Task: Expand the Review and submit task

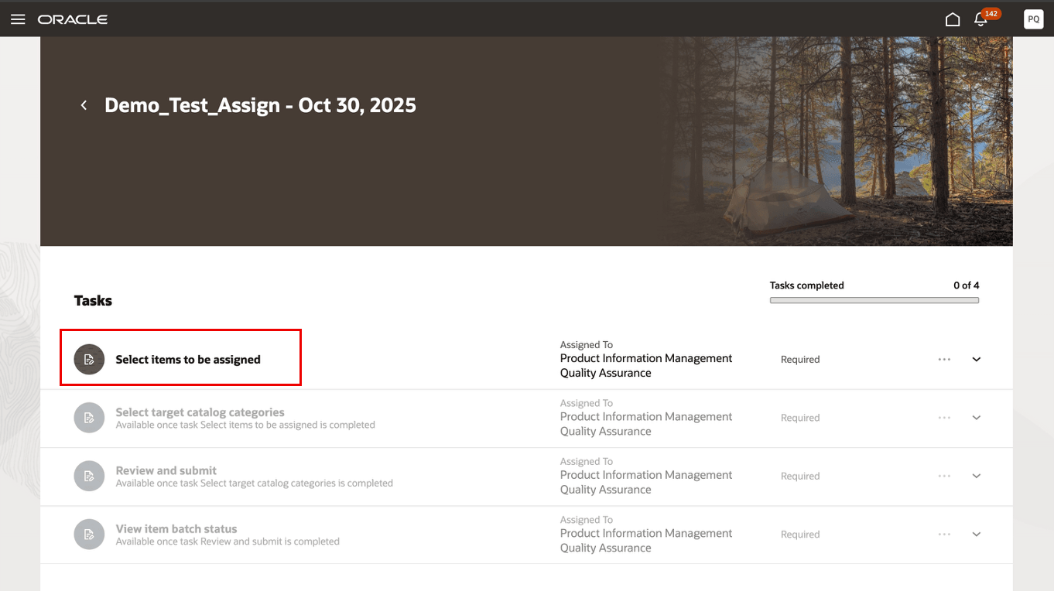Action: [x=977, y=477]
